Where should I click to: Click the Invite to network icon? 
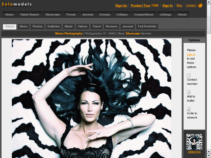(189, 109)
